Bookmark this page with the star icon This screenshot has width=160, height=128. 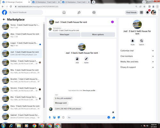[144, 6]
